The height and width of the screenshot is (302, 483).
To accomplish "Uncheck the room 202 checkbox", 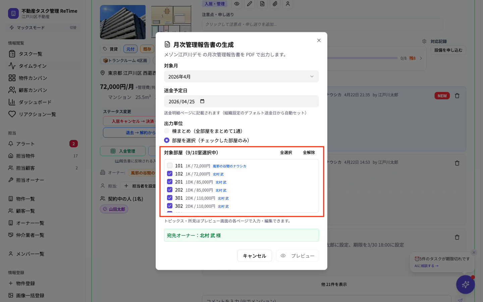I will tap(170, 190).
